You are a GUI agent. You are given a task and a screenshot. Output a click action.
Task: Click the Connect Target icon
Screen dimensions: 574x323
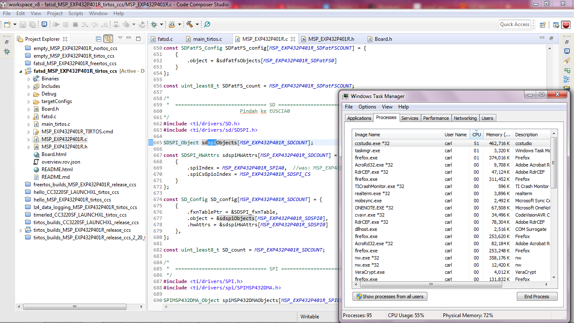[116, 24]
